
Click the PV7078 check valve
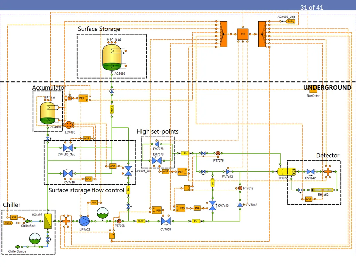click(157, 144)
